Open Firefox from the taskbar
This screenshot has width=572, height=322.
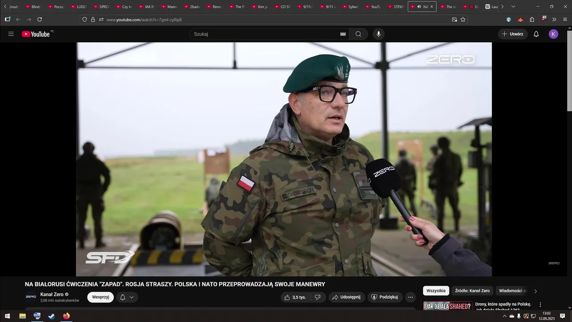67,316
